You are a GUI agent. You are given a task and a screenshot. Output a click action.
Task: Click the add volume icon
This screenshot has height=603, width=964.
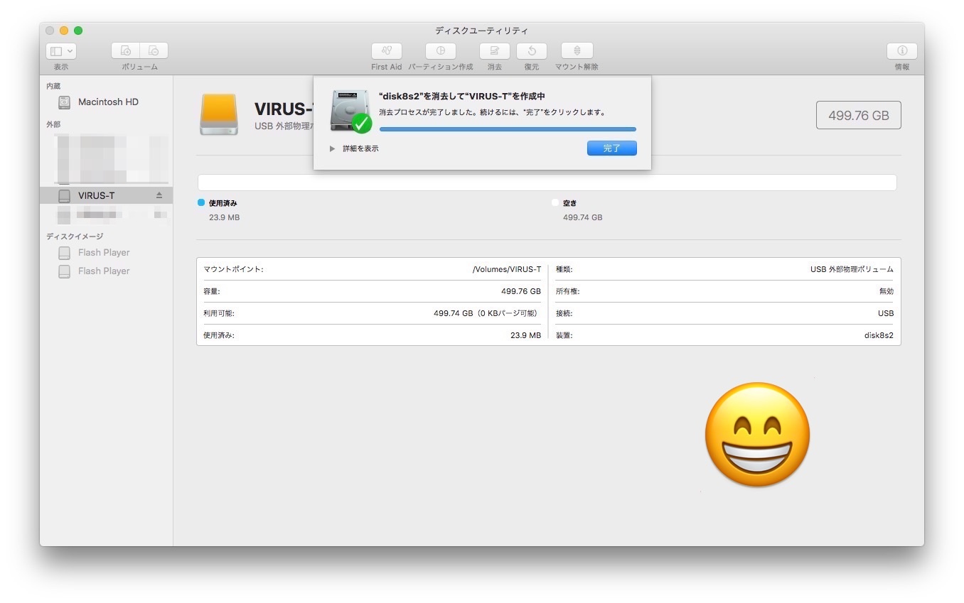point(126,51)
